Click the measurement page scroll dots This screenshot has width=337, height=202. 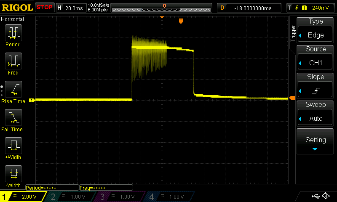[x=2, y=91]
